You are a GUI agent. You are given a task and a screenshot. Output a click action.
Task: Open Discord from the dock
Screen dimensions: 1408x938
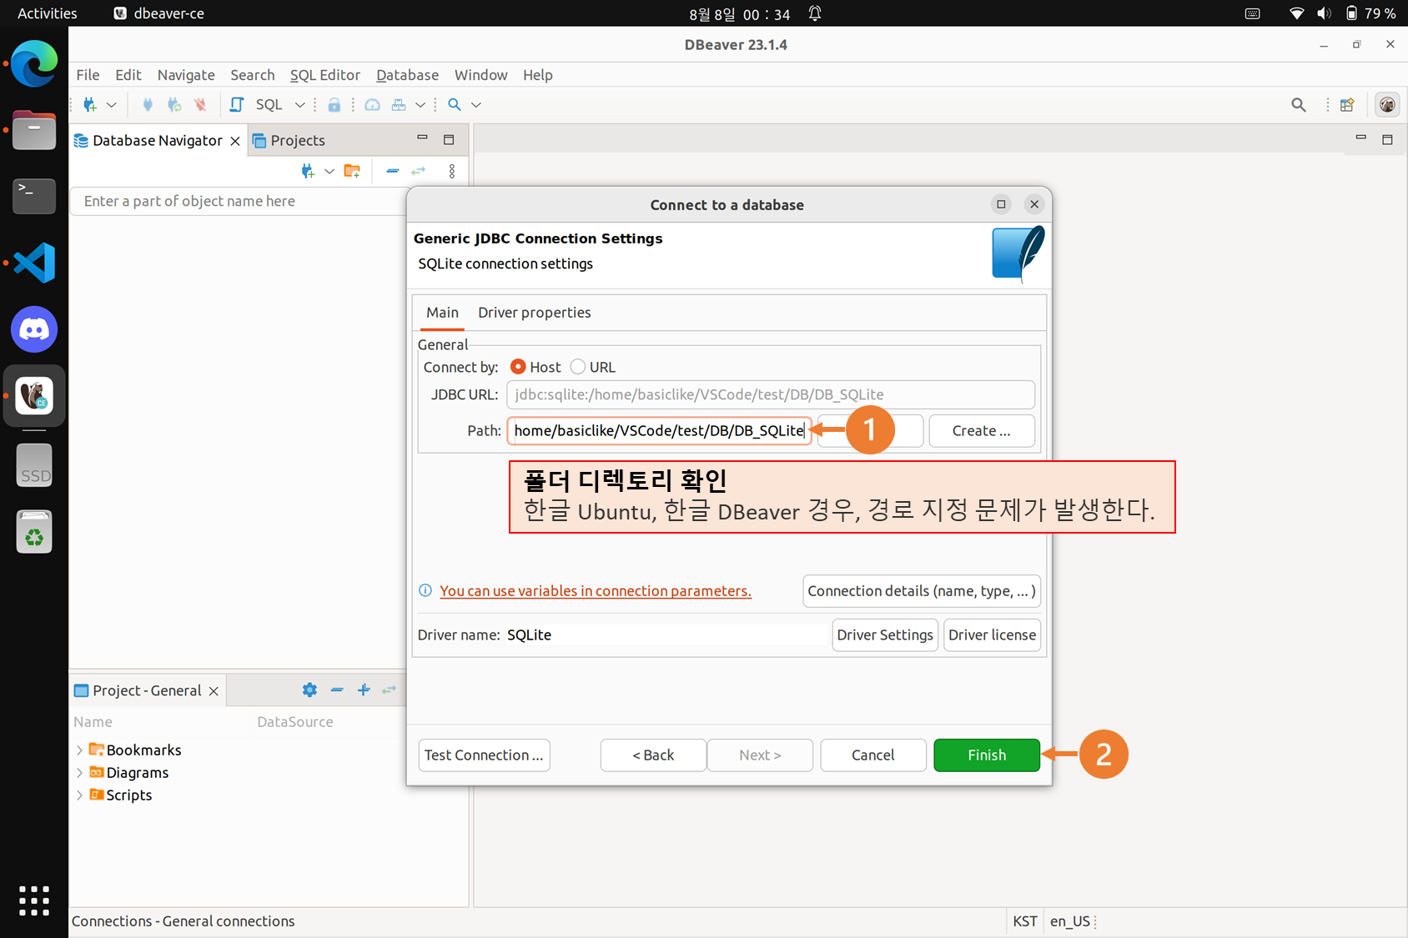[x=34, y=329]
